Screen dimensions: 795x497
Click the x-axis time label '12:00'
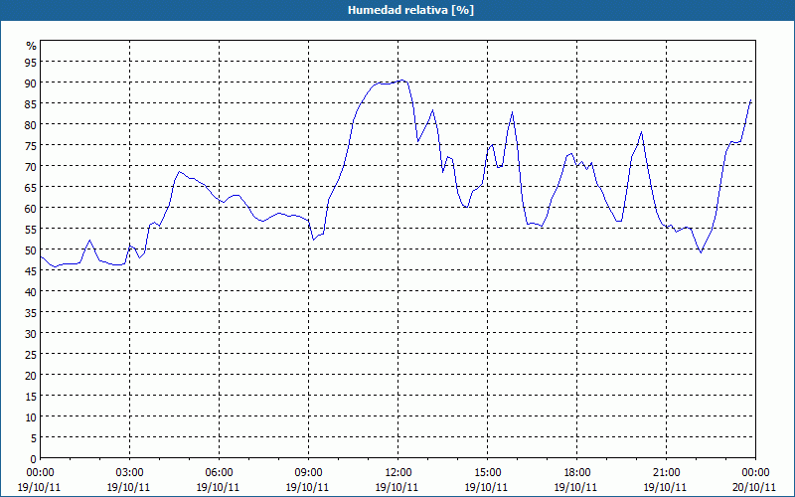coord(398,473)
